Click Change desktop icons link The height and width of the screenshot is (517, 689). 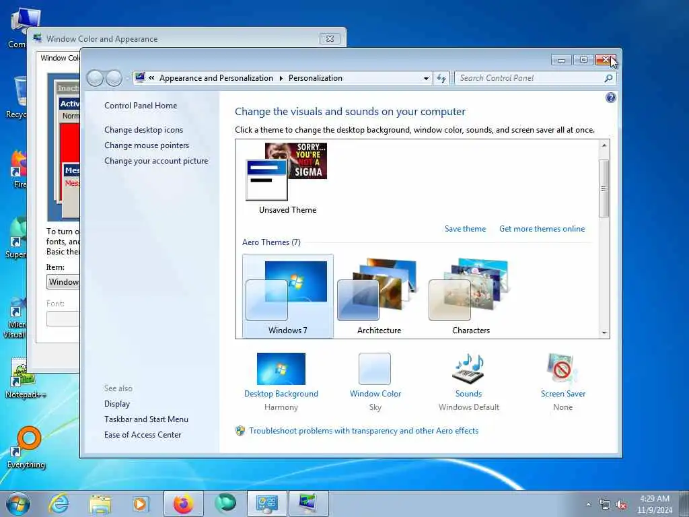(144, 130)
